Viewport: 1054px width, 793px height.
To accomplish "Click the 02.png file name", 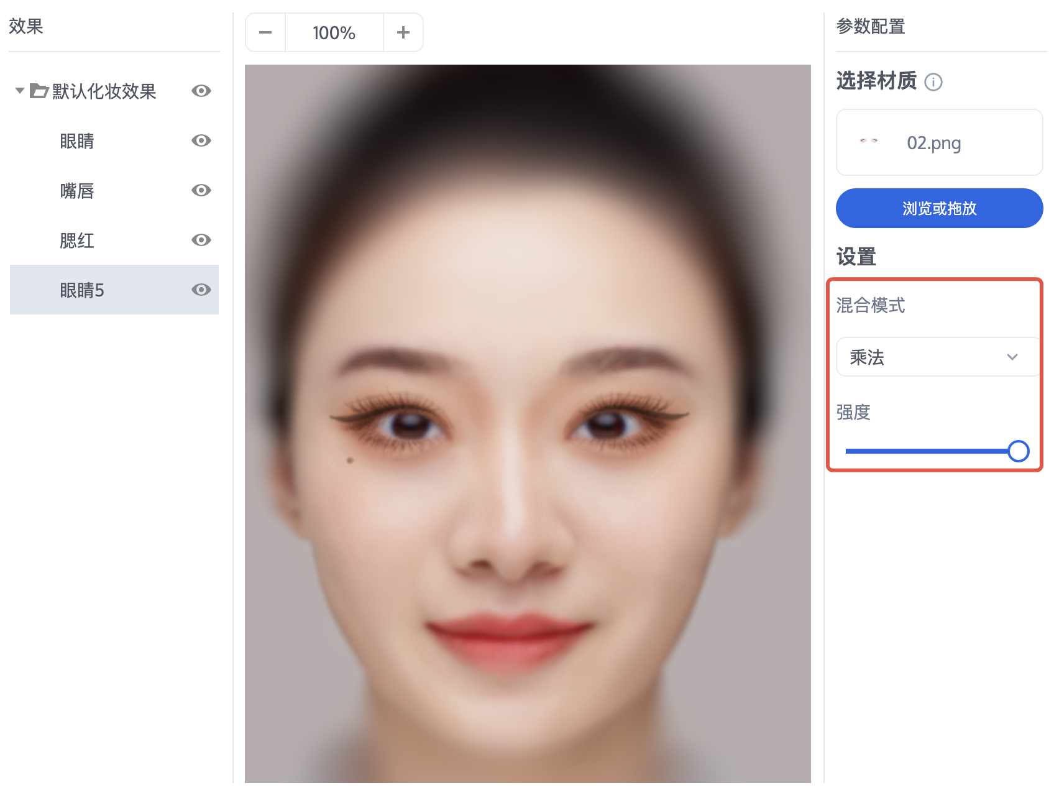I will (x=934, y=143).
